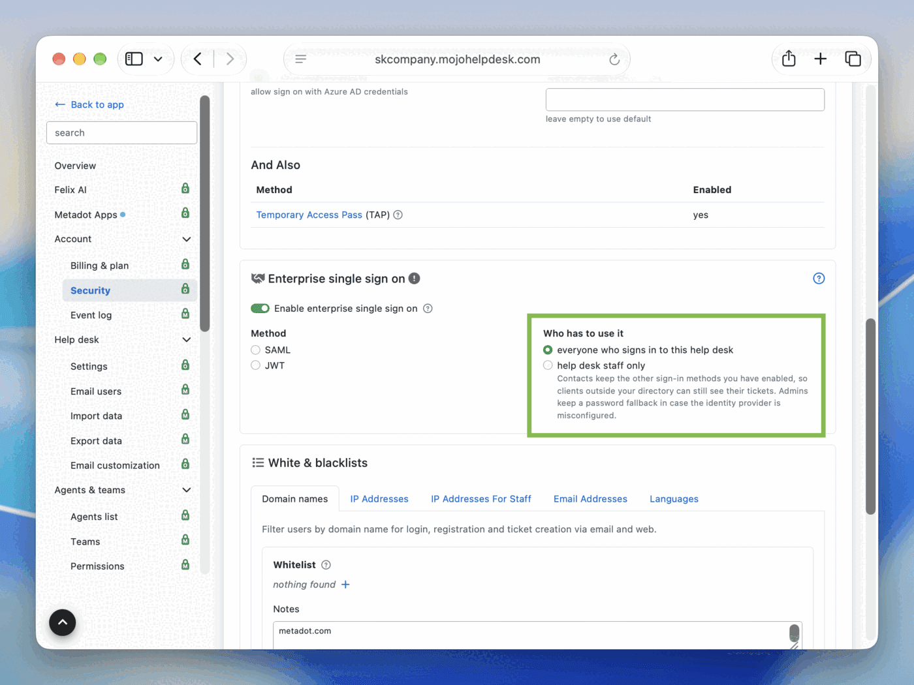Viewport: 914px width, 685px height.
Task: Click the lock icon beside Billing & plan
Action: coord(185,264)
